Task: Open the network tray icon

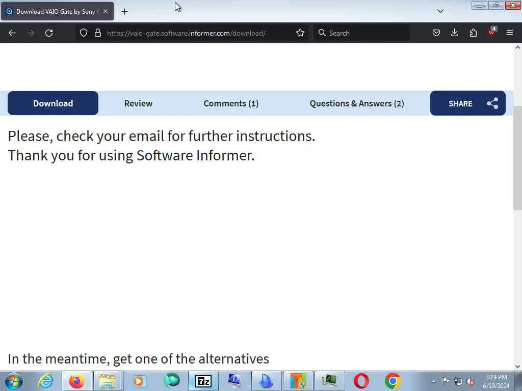Action: point(458,381)
